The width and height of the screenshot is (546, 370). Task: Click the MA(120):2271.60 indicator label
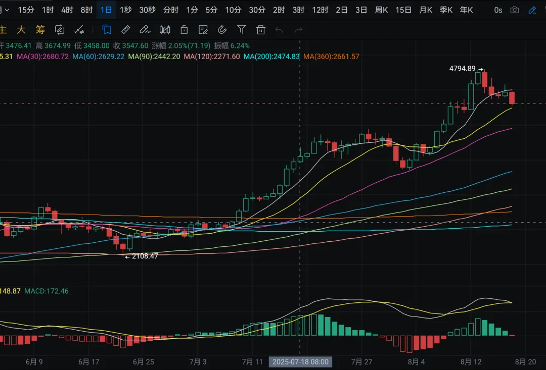[212, 57]
